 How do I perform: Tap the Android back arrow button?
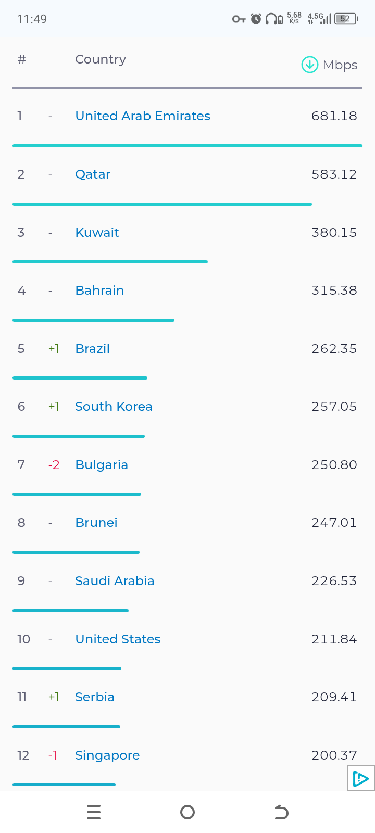[x=281, y=812]
